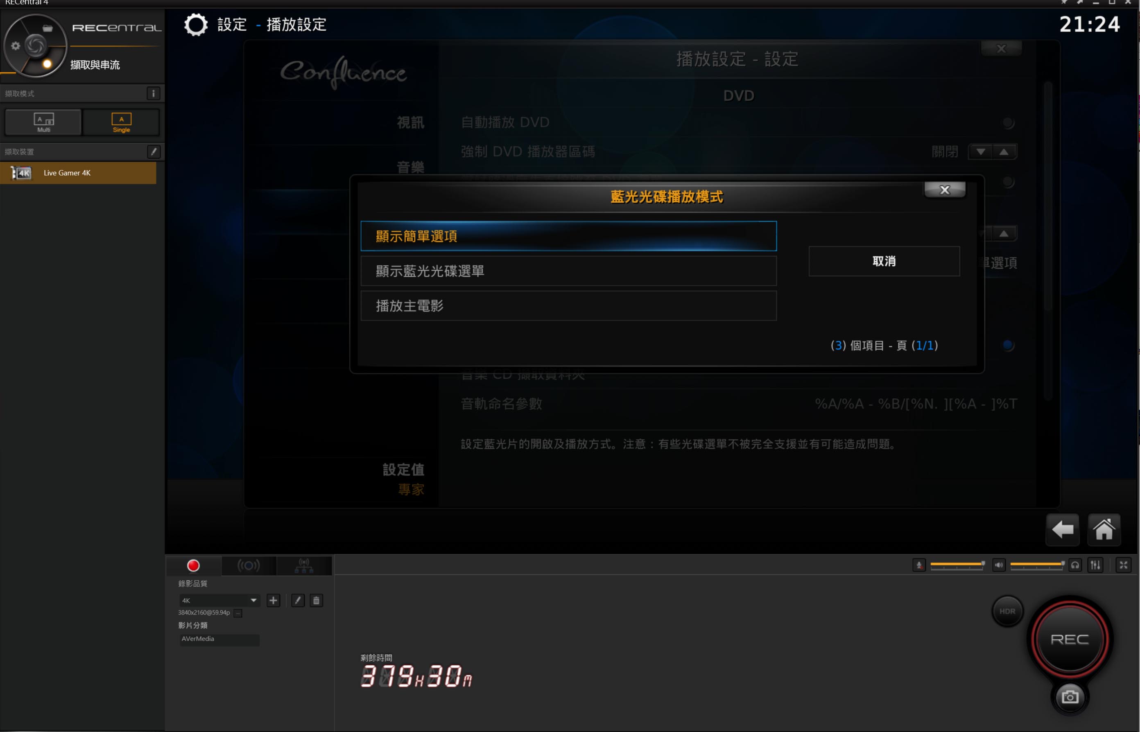Click up arrow for 強制 DVD 播放器區碼
This screenshot has height=732, width=1140.
click(1004, 152)
